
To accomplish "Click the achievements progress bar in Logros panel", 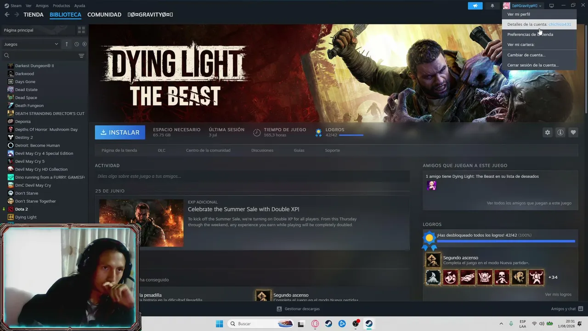I will click(506, 241).
